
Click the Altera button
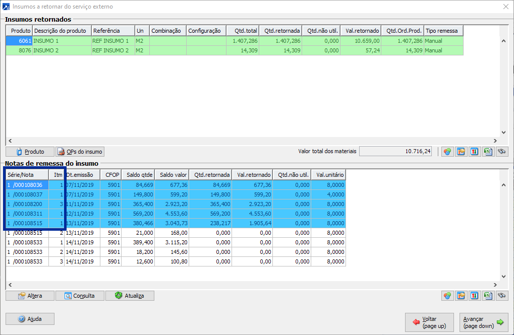click(x=30, y=296)
